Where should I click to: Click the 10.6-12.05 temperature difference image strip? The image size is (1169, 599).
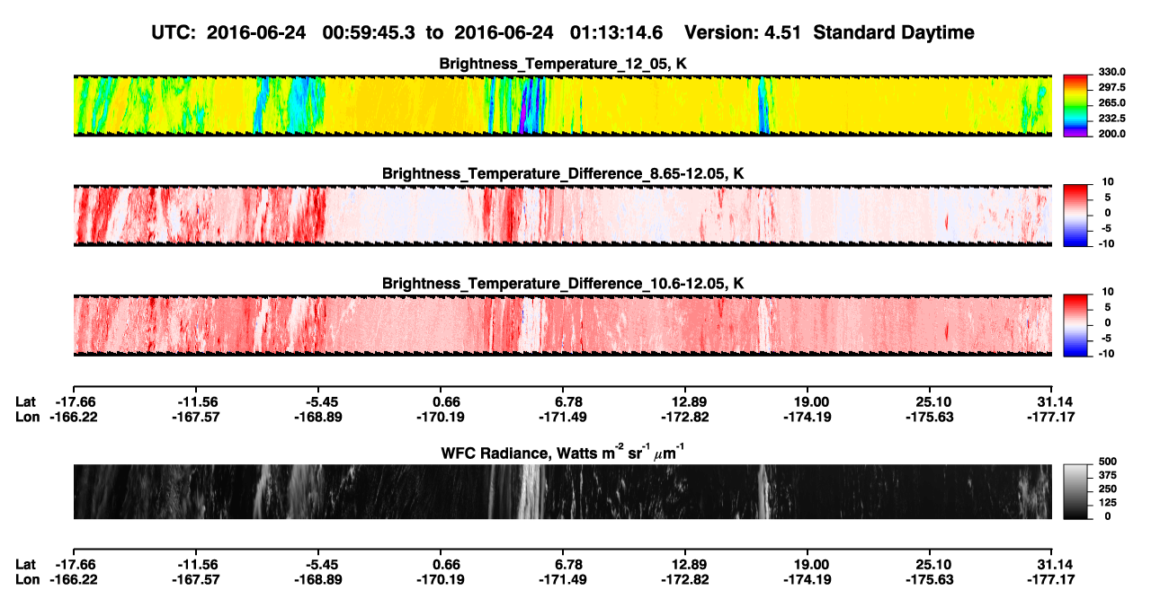562,325
